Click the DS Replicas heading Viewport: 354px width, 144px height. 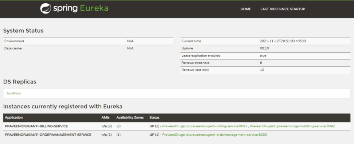coord(20,82)
